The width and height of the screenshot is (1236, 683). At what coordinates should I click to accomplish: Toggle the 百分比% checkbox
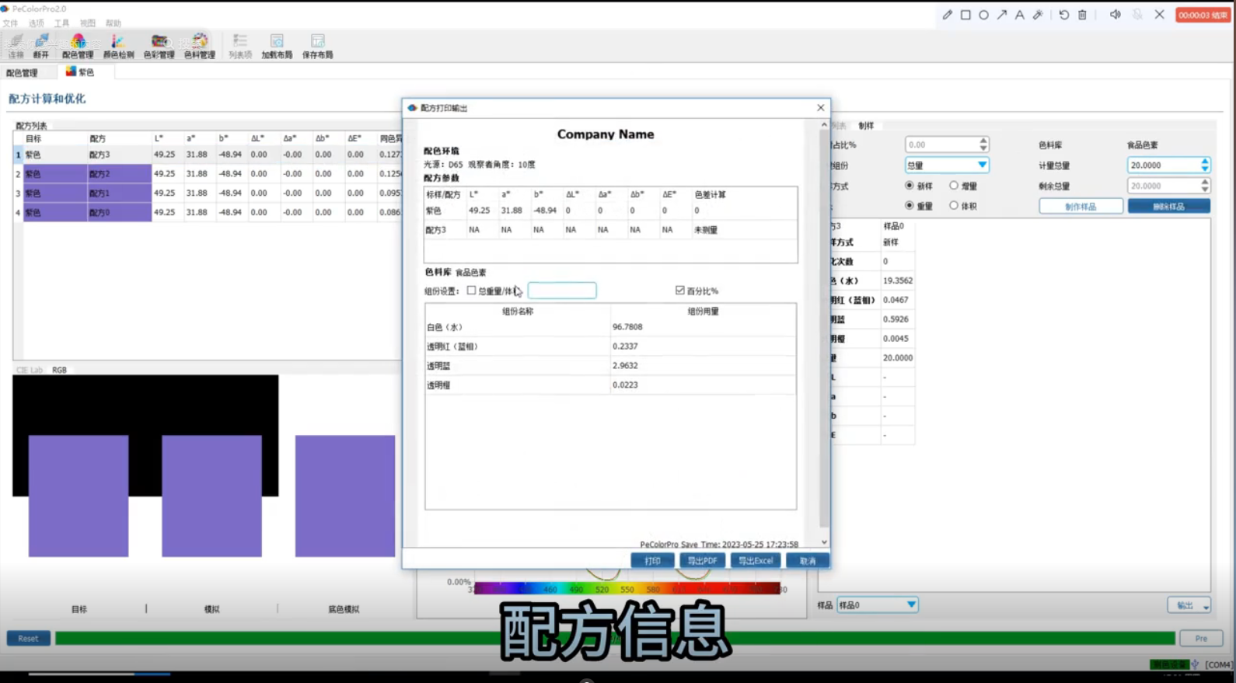(x=680, y=291)
